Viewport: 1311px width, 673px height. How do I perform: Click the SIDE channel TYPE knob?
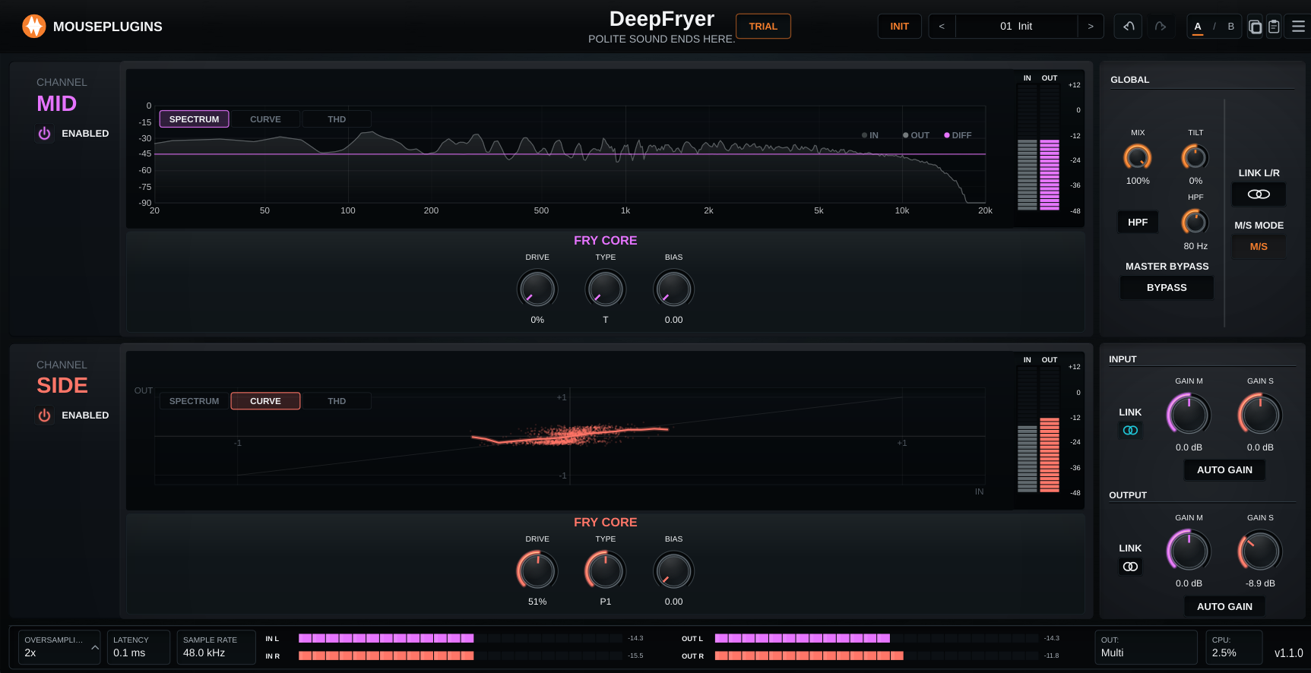pos(606,571)
